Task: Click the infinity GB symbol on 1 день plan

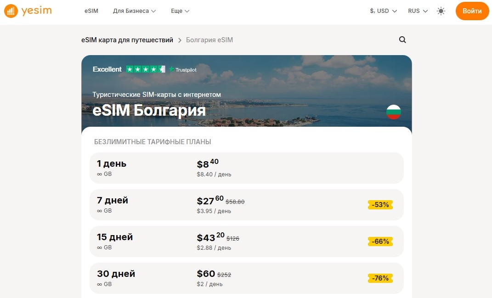Action: point(99,174)
